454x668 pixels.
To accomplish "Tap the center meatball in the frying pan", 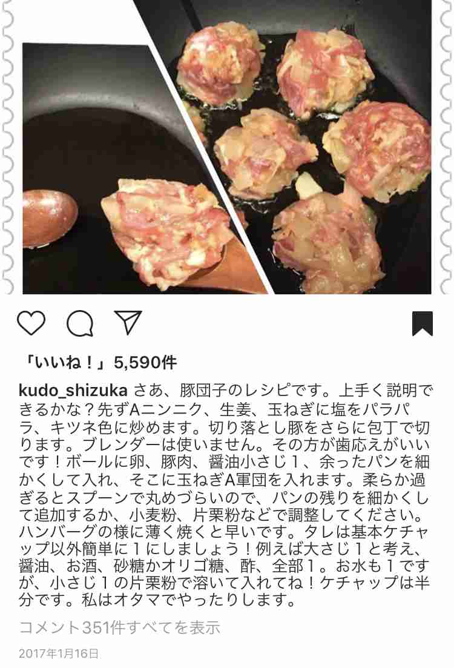I will pyautogui.click(x=266, y=151).
